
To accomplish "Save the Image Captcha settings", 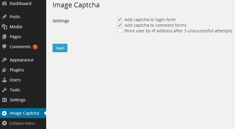I will tap(60, 48).
